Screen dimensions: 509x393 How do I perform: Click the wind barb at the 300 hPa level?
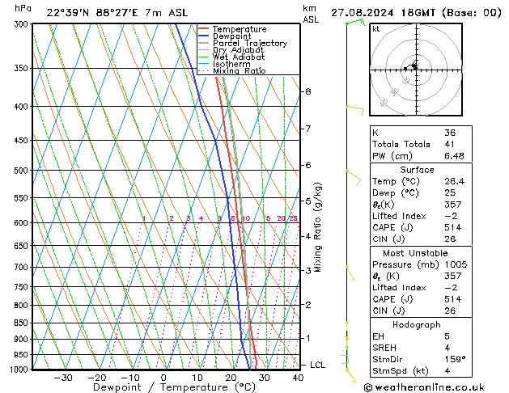355,22
